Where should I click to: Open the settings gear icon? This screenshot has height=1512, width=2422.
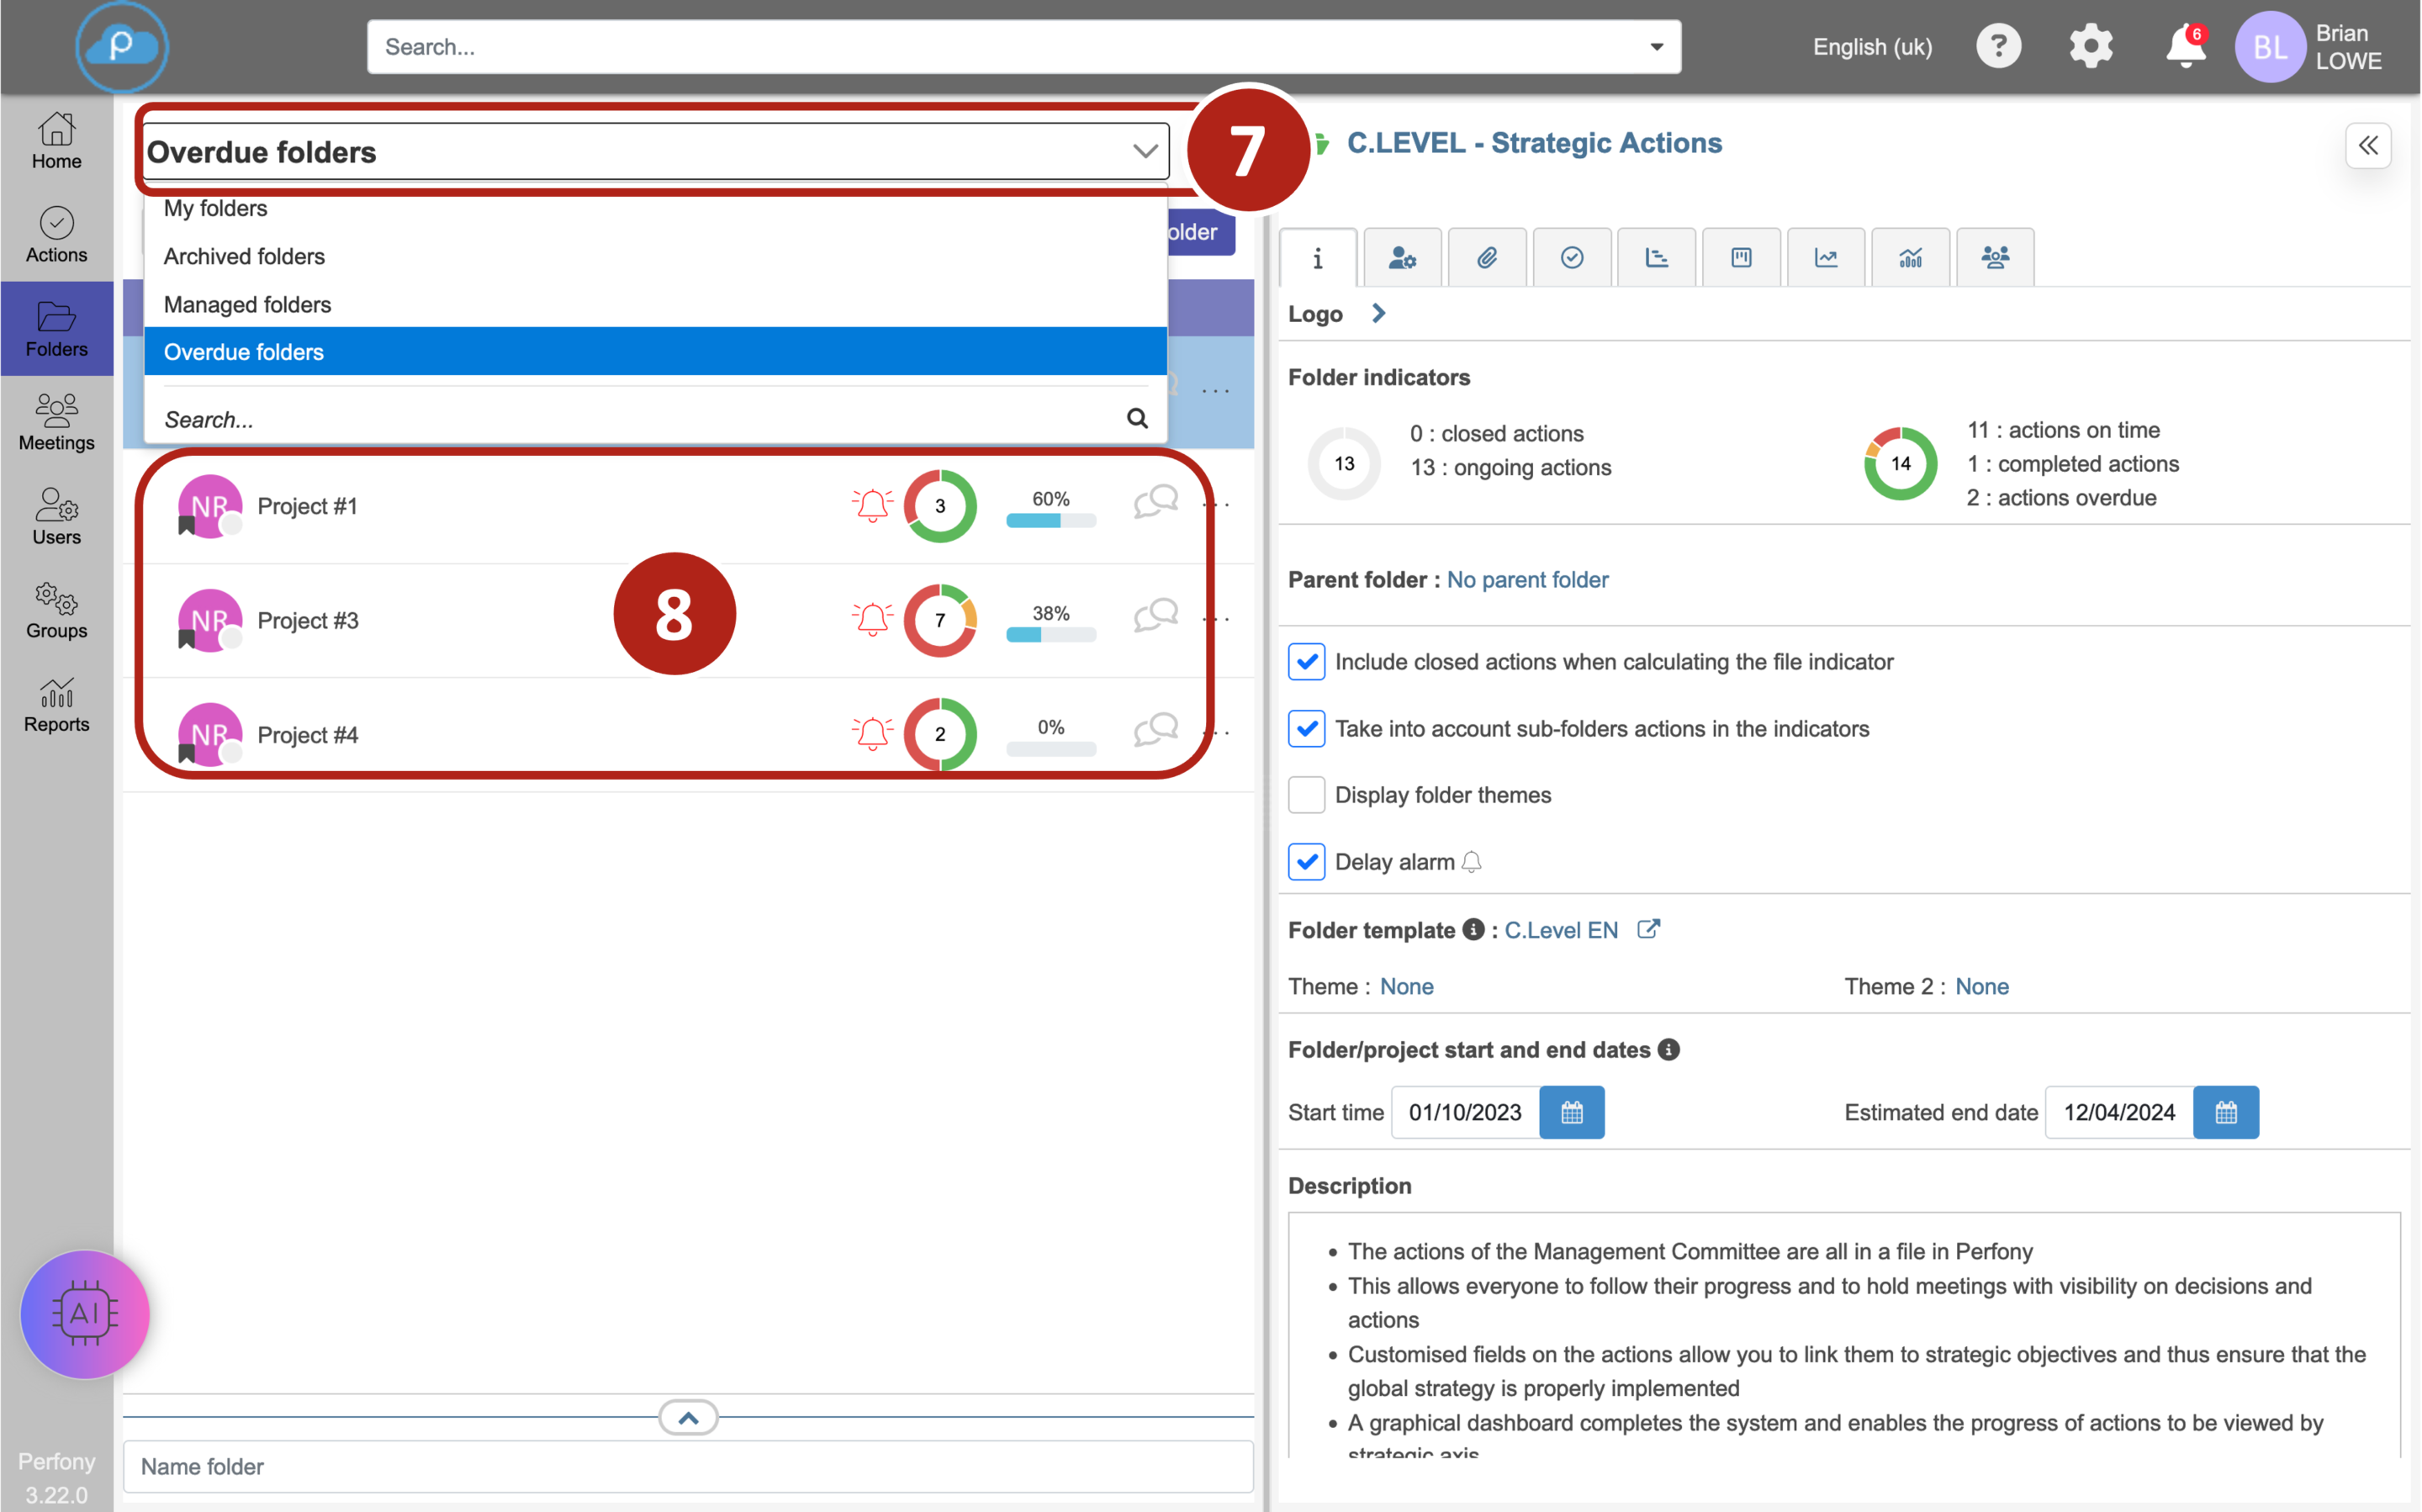pyautogui.click(x=2090, y=47)
